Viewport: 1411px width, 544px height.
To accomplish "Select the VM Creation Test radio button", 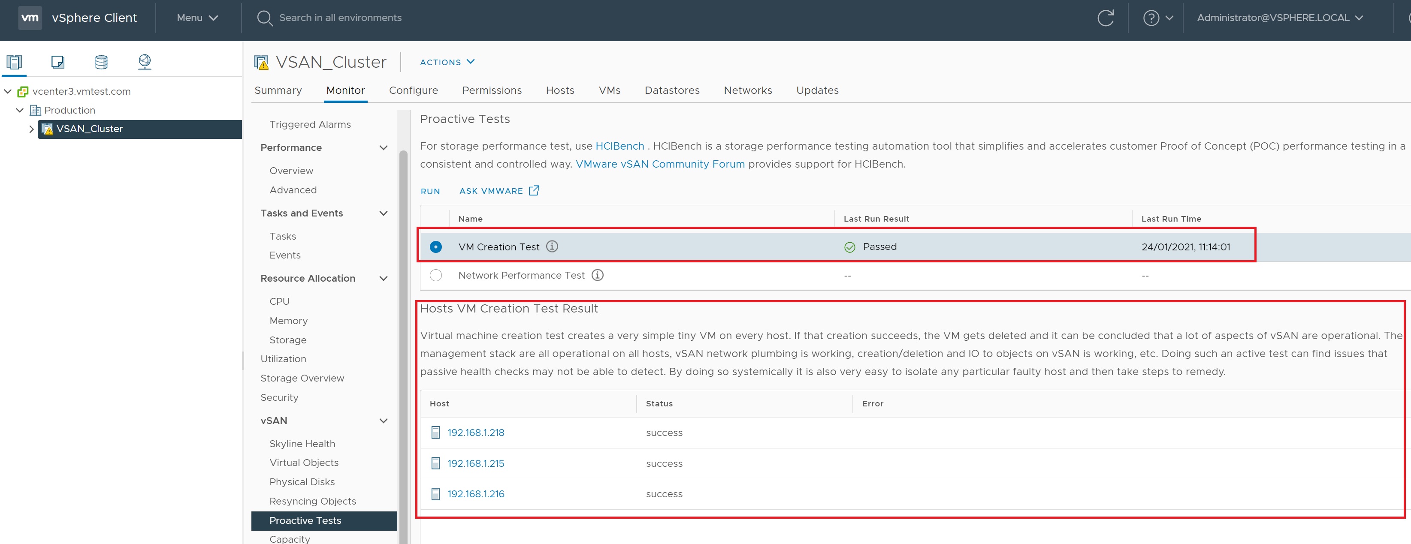I will 436,247.
